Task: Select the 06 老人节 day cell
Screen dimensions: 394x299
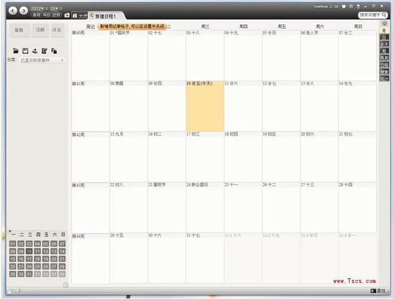Action: point(319,55)
